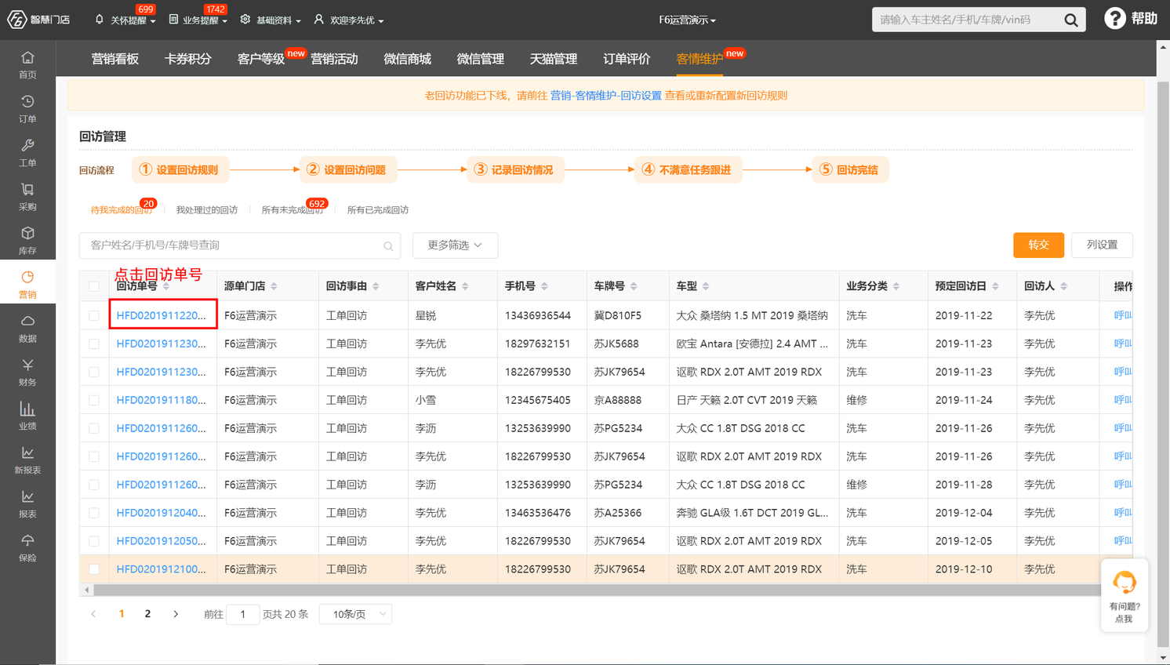Go to previous page arrow in pagination
1170x665 pixels.
point(93,614)
